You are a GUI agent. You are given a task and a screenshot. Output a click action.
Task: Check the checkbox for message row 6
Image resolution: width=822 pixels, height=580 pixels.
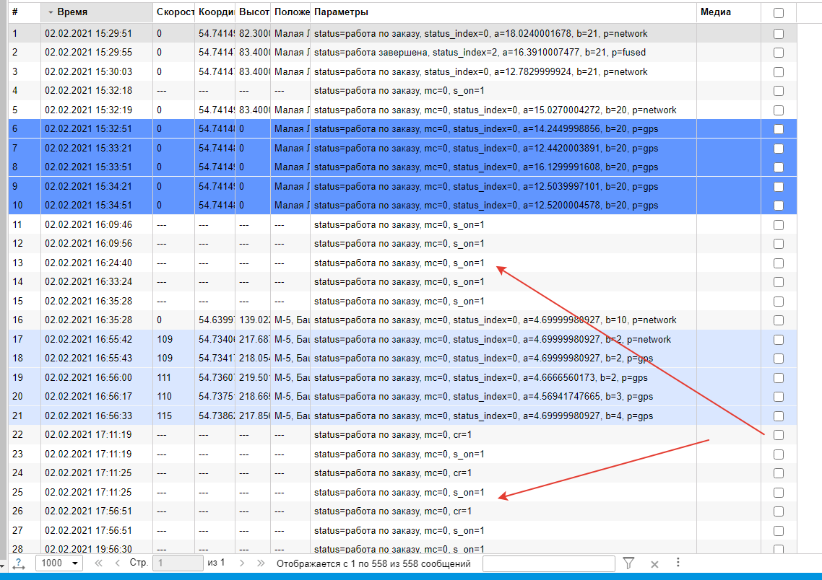(778, 129)
